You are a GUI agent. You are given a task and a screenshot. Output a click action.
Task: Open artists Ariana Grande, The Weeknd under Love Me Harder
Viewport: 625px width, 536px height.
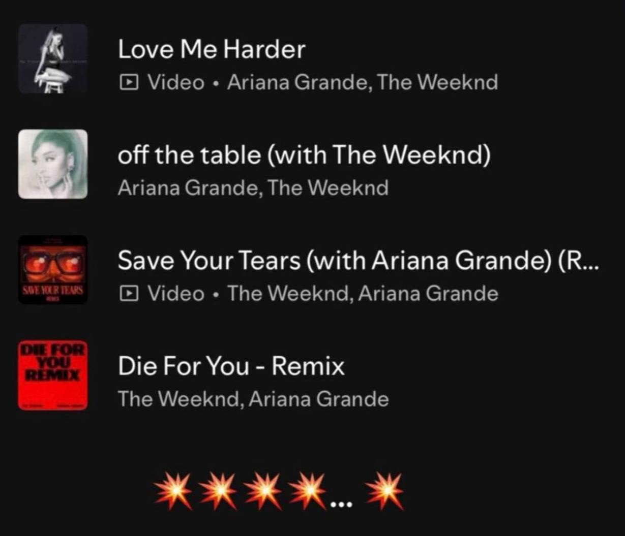click(363, 82)
